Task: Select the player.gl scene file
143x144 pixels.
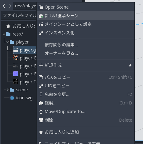Action: pyautogui.click(x=25, y=50)
